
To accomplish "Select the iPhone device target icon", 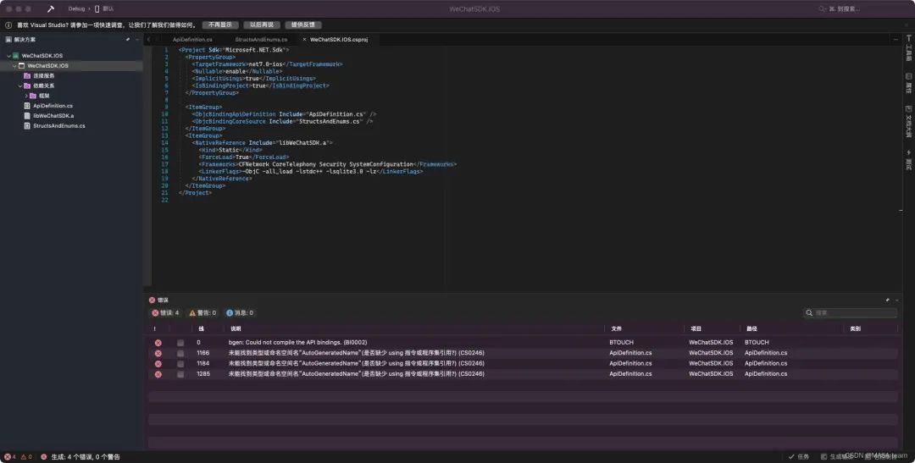I will click(x=97, y=8).
